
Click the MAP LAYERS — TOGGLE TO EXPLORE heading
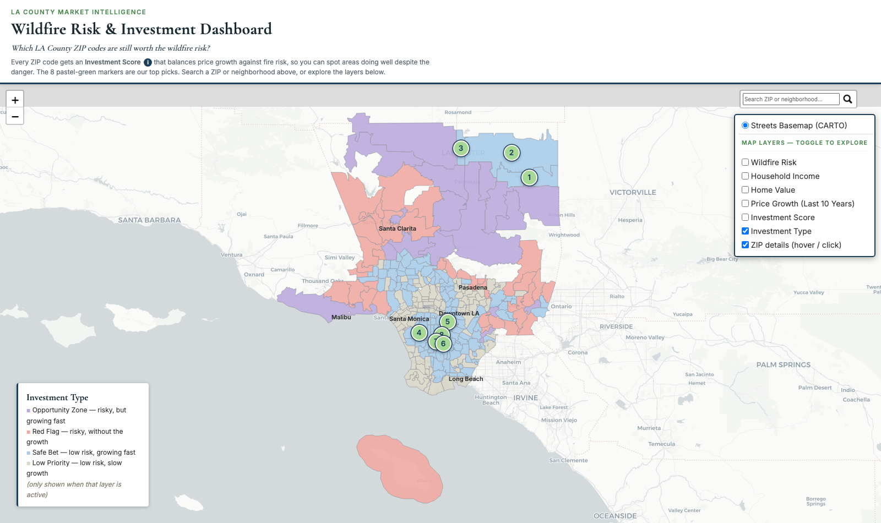click(x=804, y=143)
